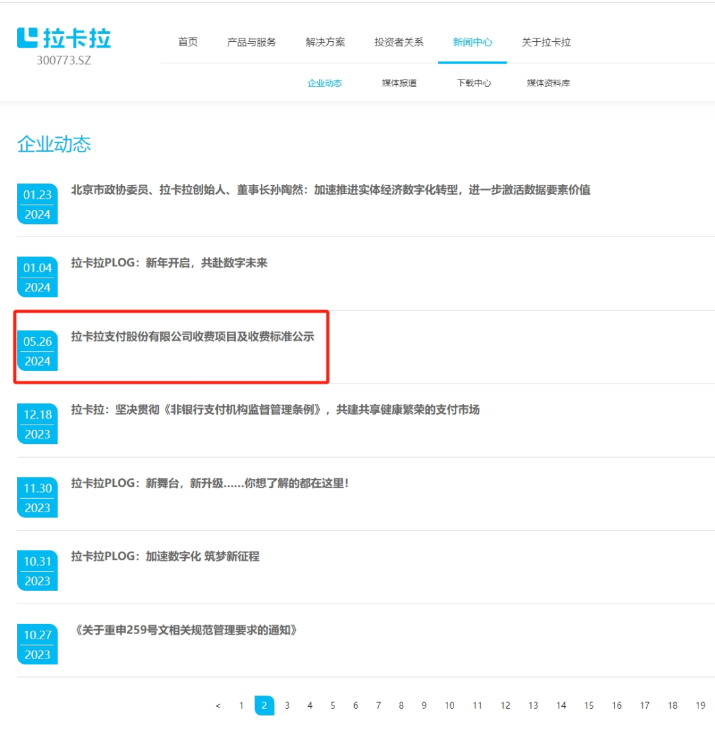The image size is (715, 732).
Task: Go to page 16
Action: (616, 706)
